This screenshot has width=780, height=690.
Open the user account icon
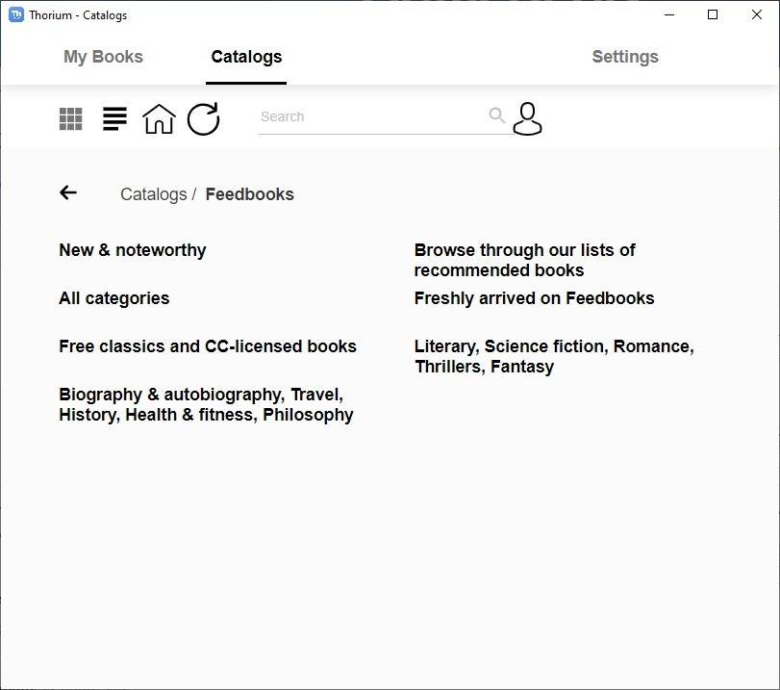click(x=527, y=118)
